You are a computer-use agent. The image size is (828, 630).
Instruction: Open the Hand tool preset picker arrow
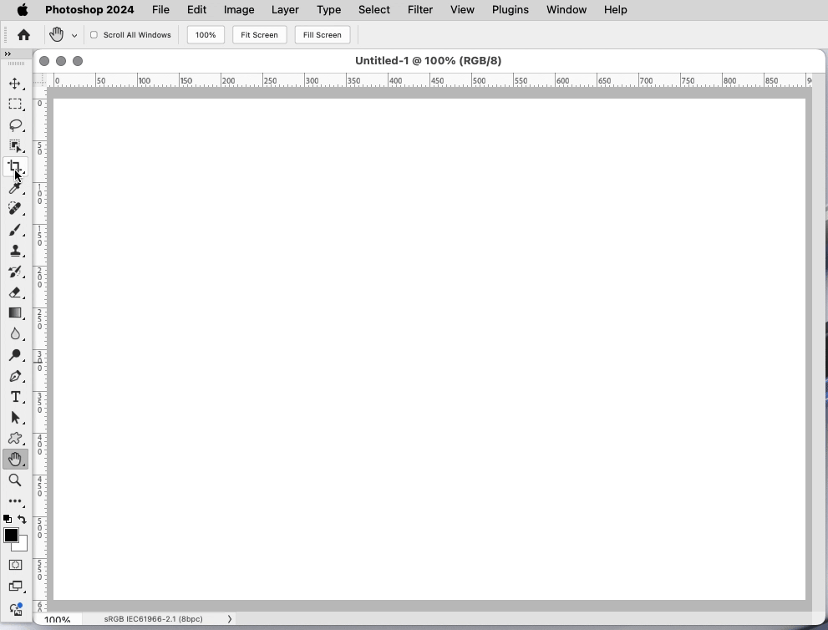74,35
